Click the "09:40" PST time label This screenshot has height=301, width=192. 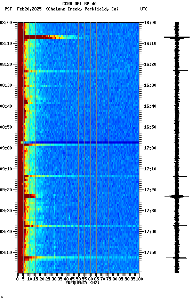6,232
